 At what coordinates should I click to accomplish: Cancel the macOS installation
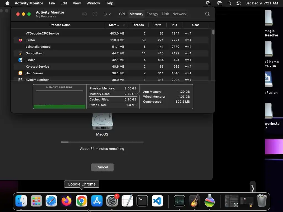point(102,167)
